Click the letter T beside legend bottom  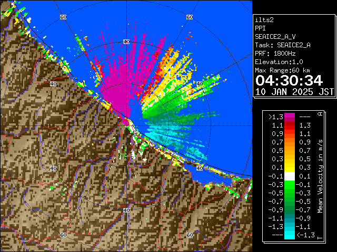tap(320, 238)
